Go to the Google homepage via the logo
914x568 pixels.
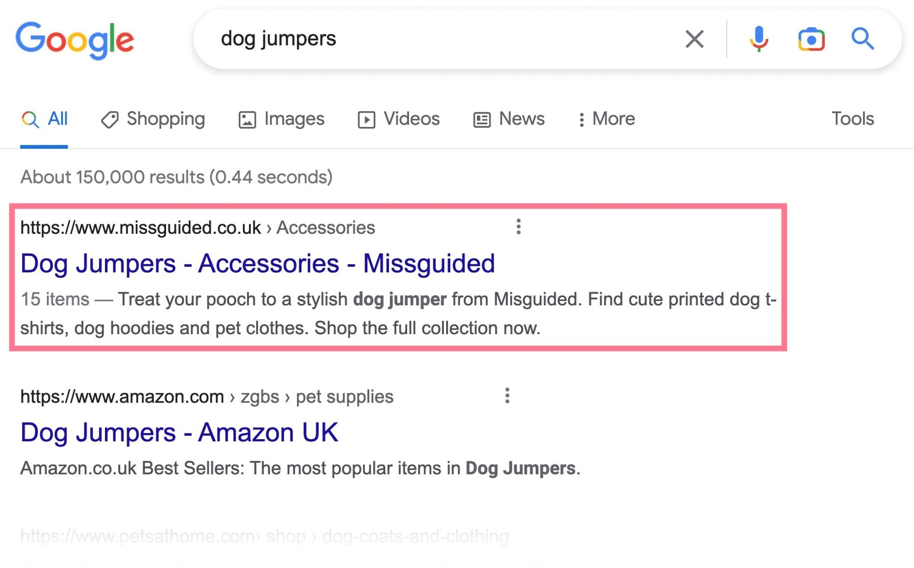click(x=75, y=40)
